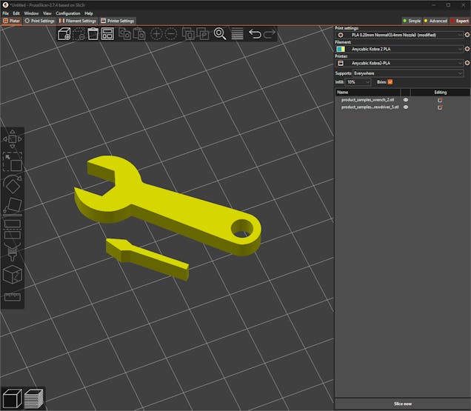
Task: Click the Delete all trash icon
Action: [x=93, y=33]
